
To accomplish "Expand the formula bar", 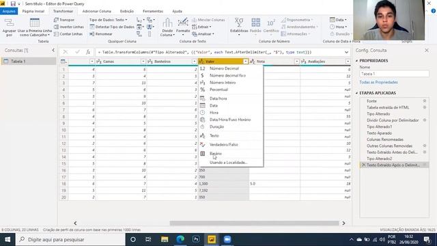I will click(346, 52).
